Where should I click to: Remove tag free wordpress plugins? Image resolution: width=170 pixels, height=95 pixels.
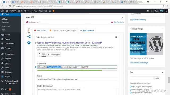coord(130,90)
